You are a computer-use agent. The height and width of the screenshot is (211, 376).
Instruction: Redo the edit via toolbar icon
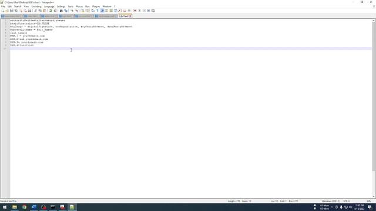[55, 11]
